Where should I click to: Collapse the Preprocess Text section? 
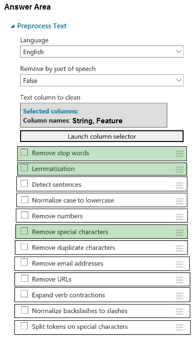click(12, 26)
